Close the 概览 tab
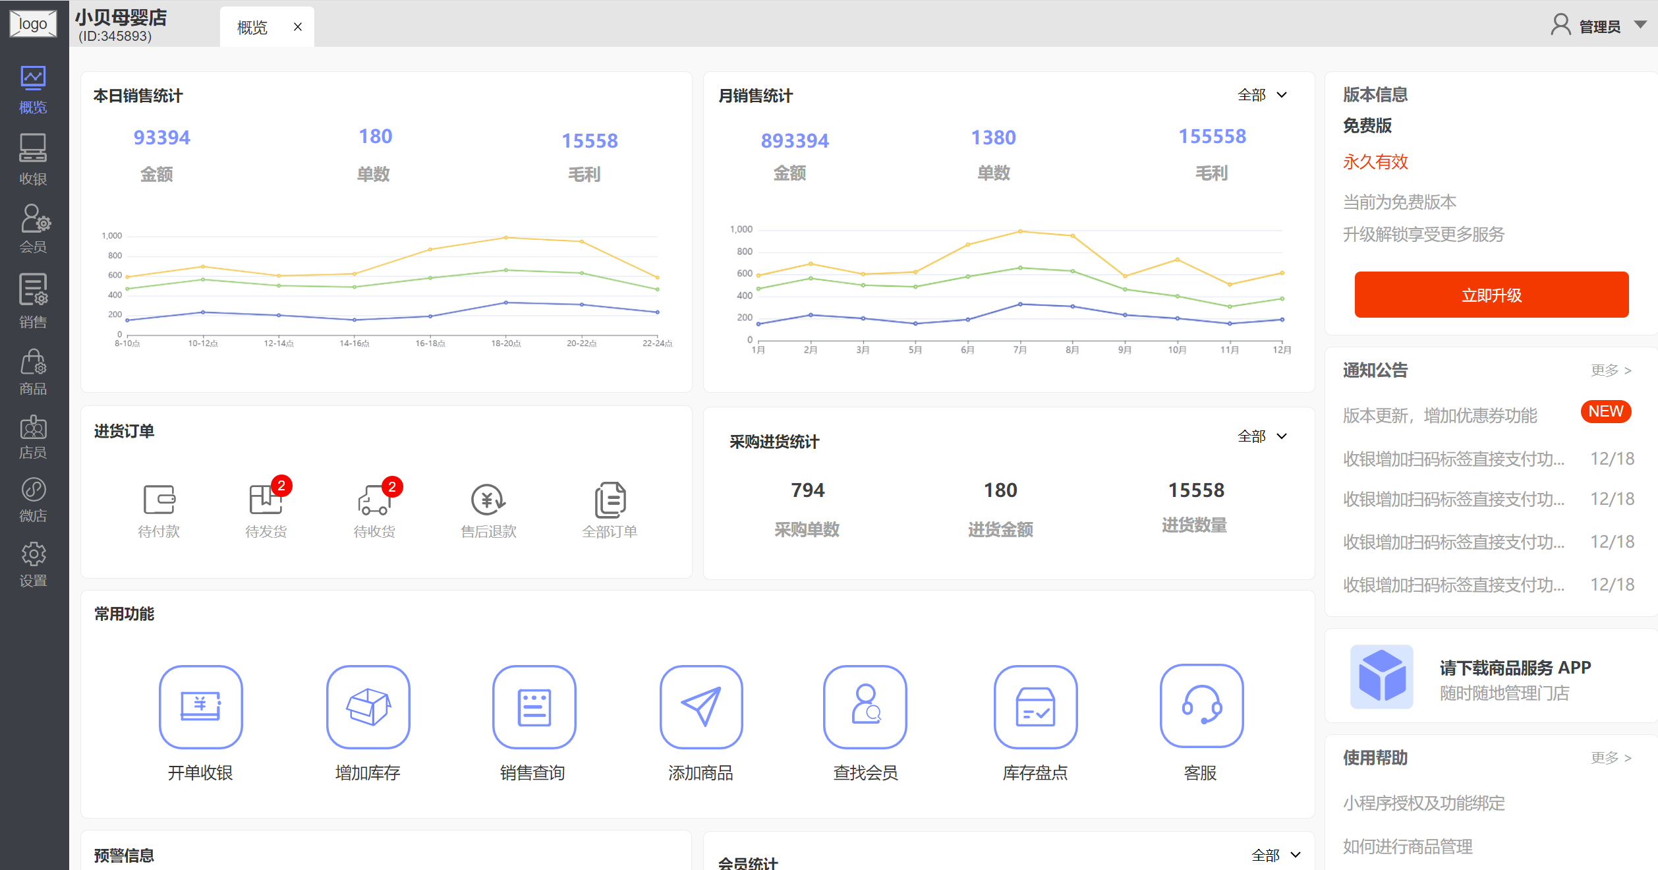Image resolution: width=1658 pixels, height=870 pixels. (298, 27)
